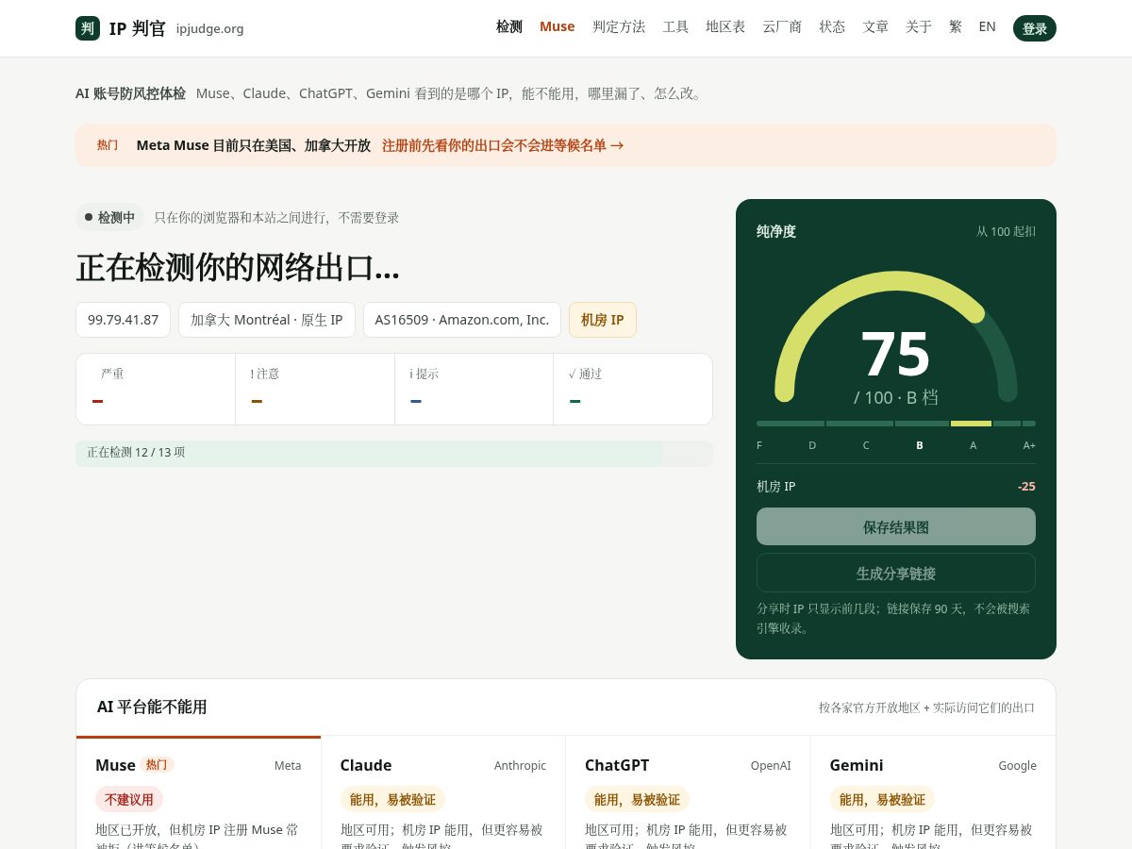Go to 判定方法 page
Viewport: 1132px width, 849px height.
tap(619, 26)
